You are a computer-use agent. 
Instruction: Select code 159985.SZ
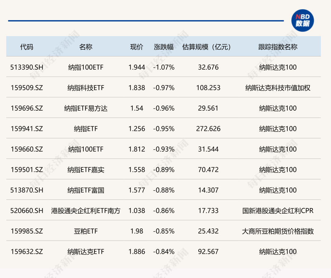click(x=27, y=231)
